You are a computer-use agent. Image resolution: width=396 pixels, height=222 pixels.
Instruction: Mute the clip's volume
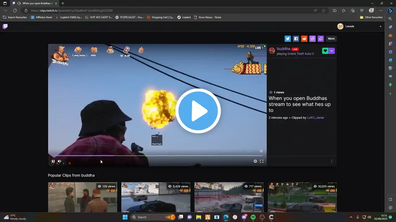[x=59, y=161]
